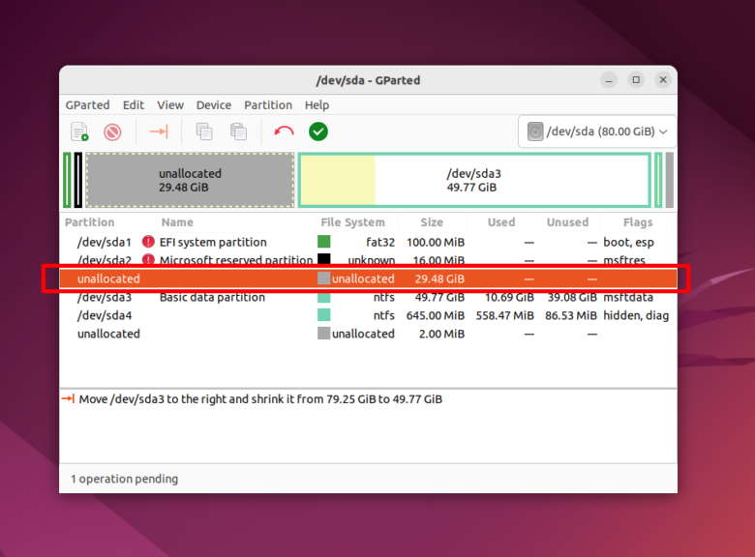The width and height of the screenshot is (755, 557).
Task: Sort by the Used column header
Action: point(501,222)
